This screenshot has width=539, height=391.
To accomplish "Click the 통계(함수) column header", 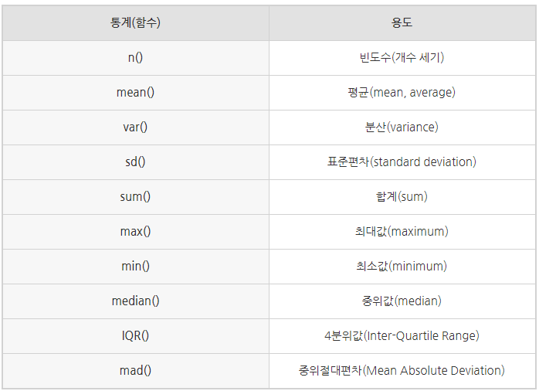I will tap(135, 23).
